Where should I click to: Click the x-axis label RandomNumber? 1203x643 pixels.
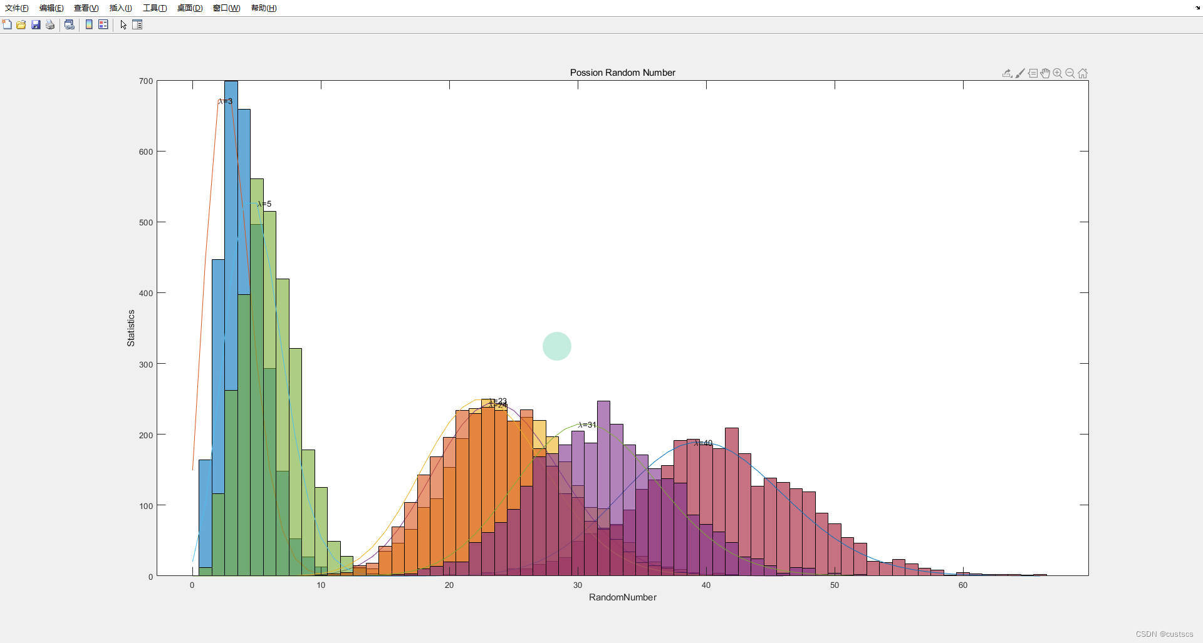[x=622, y=597]
